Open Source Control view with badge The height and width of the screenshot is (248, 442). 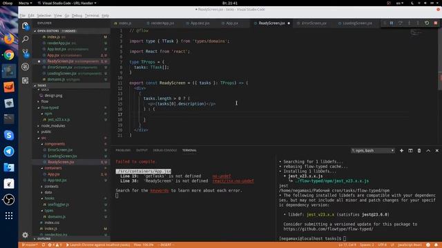[25, 53]
